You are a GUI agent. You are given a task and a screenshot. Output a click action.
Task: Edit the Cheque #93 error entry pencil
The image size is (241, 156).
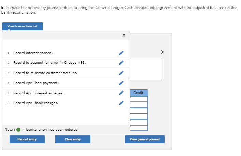121,63
